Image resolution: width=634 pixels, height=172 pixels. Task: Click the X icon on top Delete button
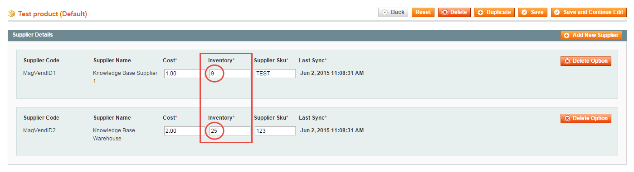(445, 13)
